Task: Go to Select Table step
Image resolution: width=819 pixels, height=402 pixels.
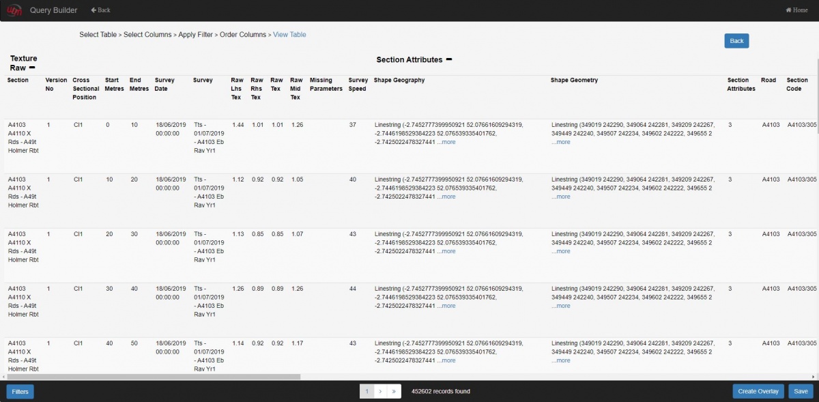Action: 98,35
